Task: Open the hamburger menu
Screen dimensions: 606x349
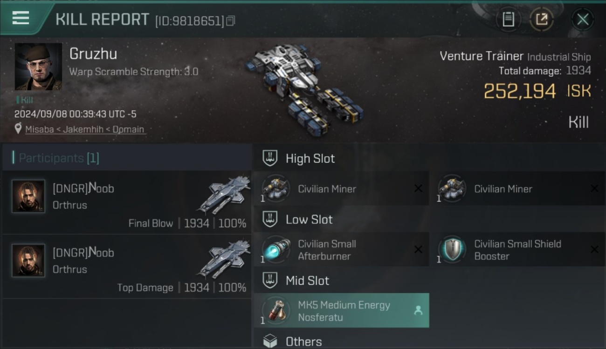Action: [x=21, y=18]
